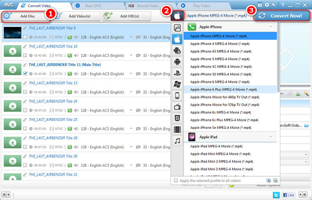Switch to the Convert Video tab

[x=44, y=6]
